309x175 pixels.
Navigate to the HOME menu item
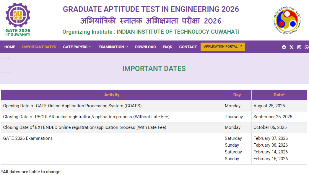[10, 47]
